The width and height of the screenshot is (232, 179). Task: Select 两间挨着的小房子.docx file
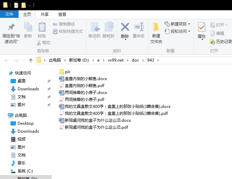pos(83,93)
